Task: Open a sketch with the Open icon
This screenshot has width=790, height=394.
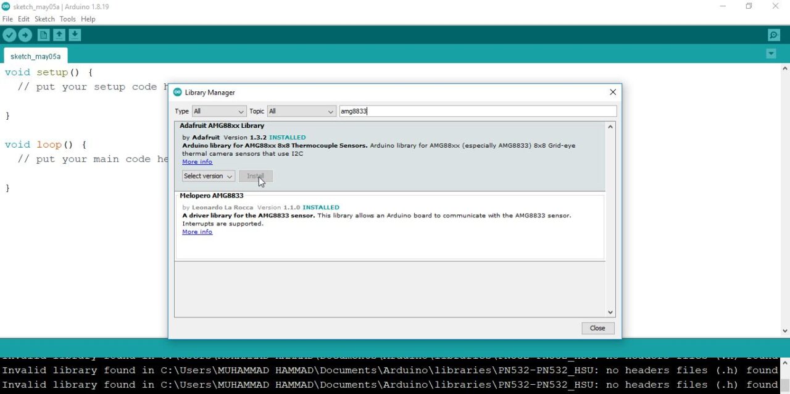Action: coord(59,35)
